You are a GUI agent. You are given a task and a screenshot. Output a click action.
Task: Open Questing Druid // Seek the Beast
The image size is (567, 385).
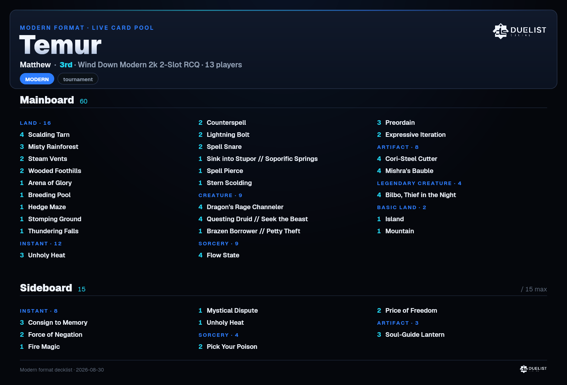point(253,219)
